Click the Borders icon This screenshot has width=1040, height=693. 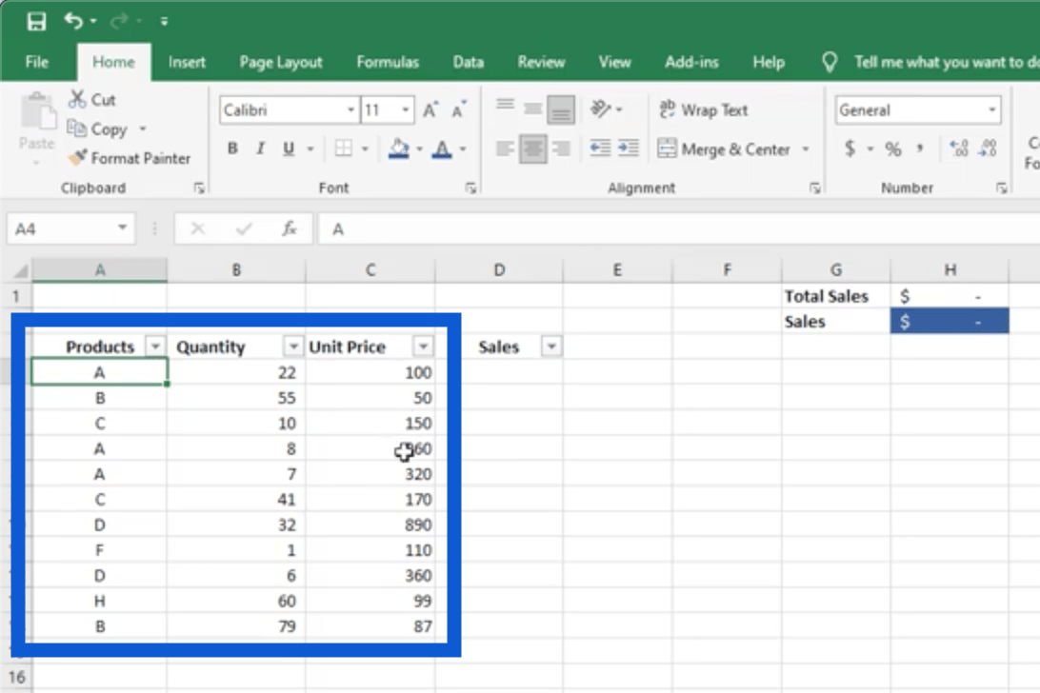[344, 148]
